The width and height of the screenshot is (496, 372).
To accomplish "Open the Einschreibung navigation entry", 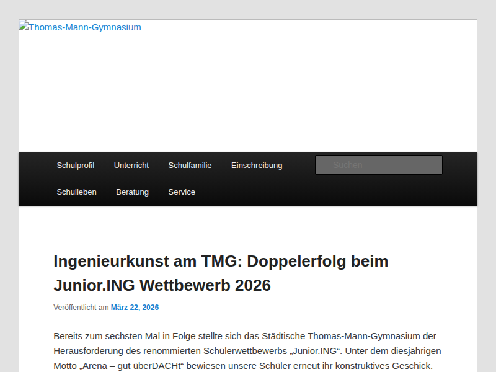I will click(x=257, y=166).
